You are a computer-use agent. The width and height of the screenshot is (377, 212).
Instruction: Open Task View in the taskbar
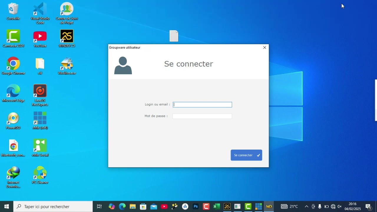(x=99, y=206)
